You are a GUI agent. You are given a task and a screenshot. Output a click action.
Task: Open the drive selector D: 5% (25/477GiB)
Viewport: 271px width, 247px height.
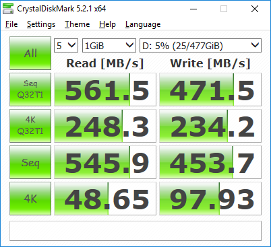200,46
